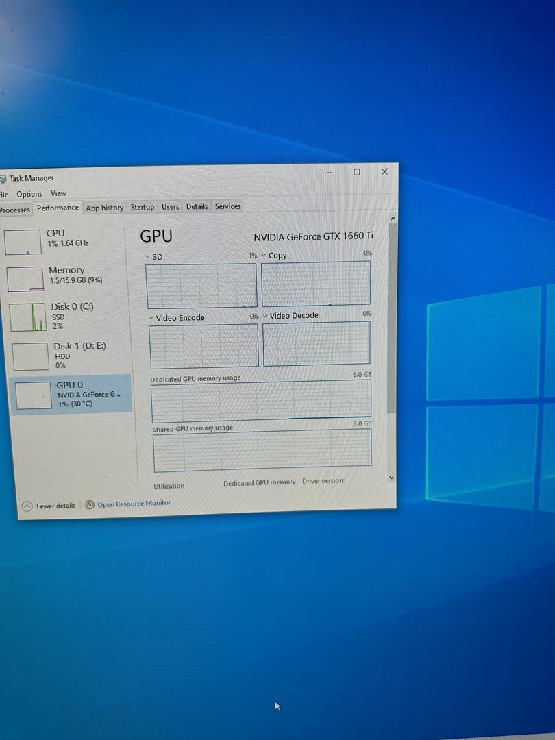555x740 pixels.
Task: Click the Fewer details chevron circle icon
Action: tap(27, 506)
